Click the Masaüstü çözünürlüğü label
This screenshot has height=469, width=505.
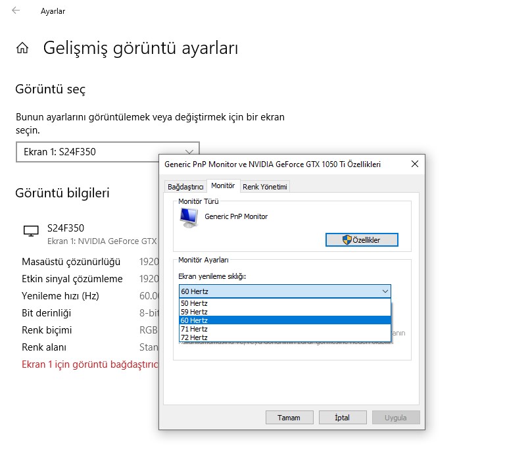tap(71, 262)
